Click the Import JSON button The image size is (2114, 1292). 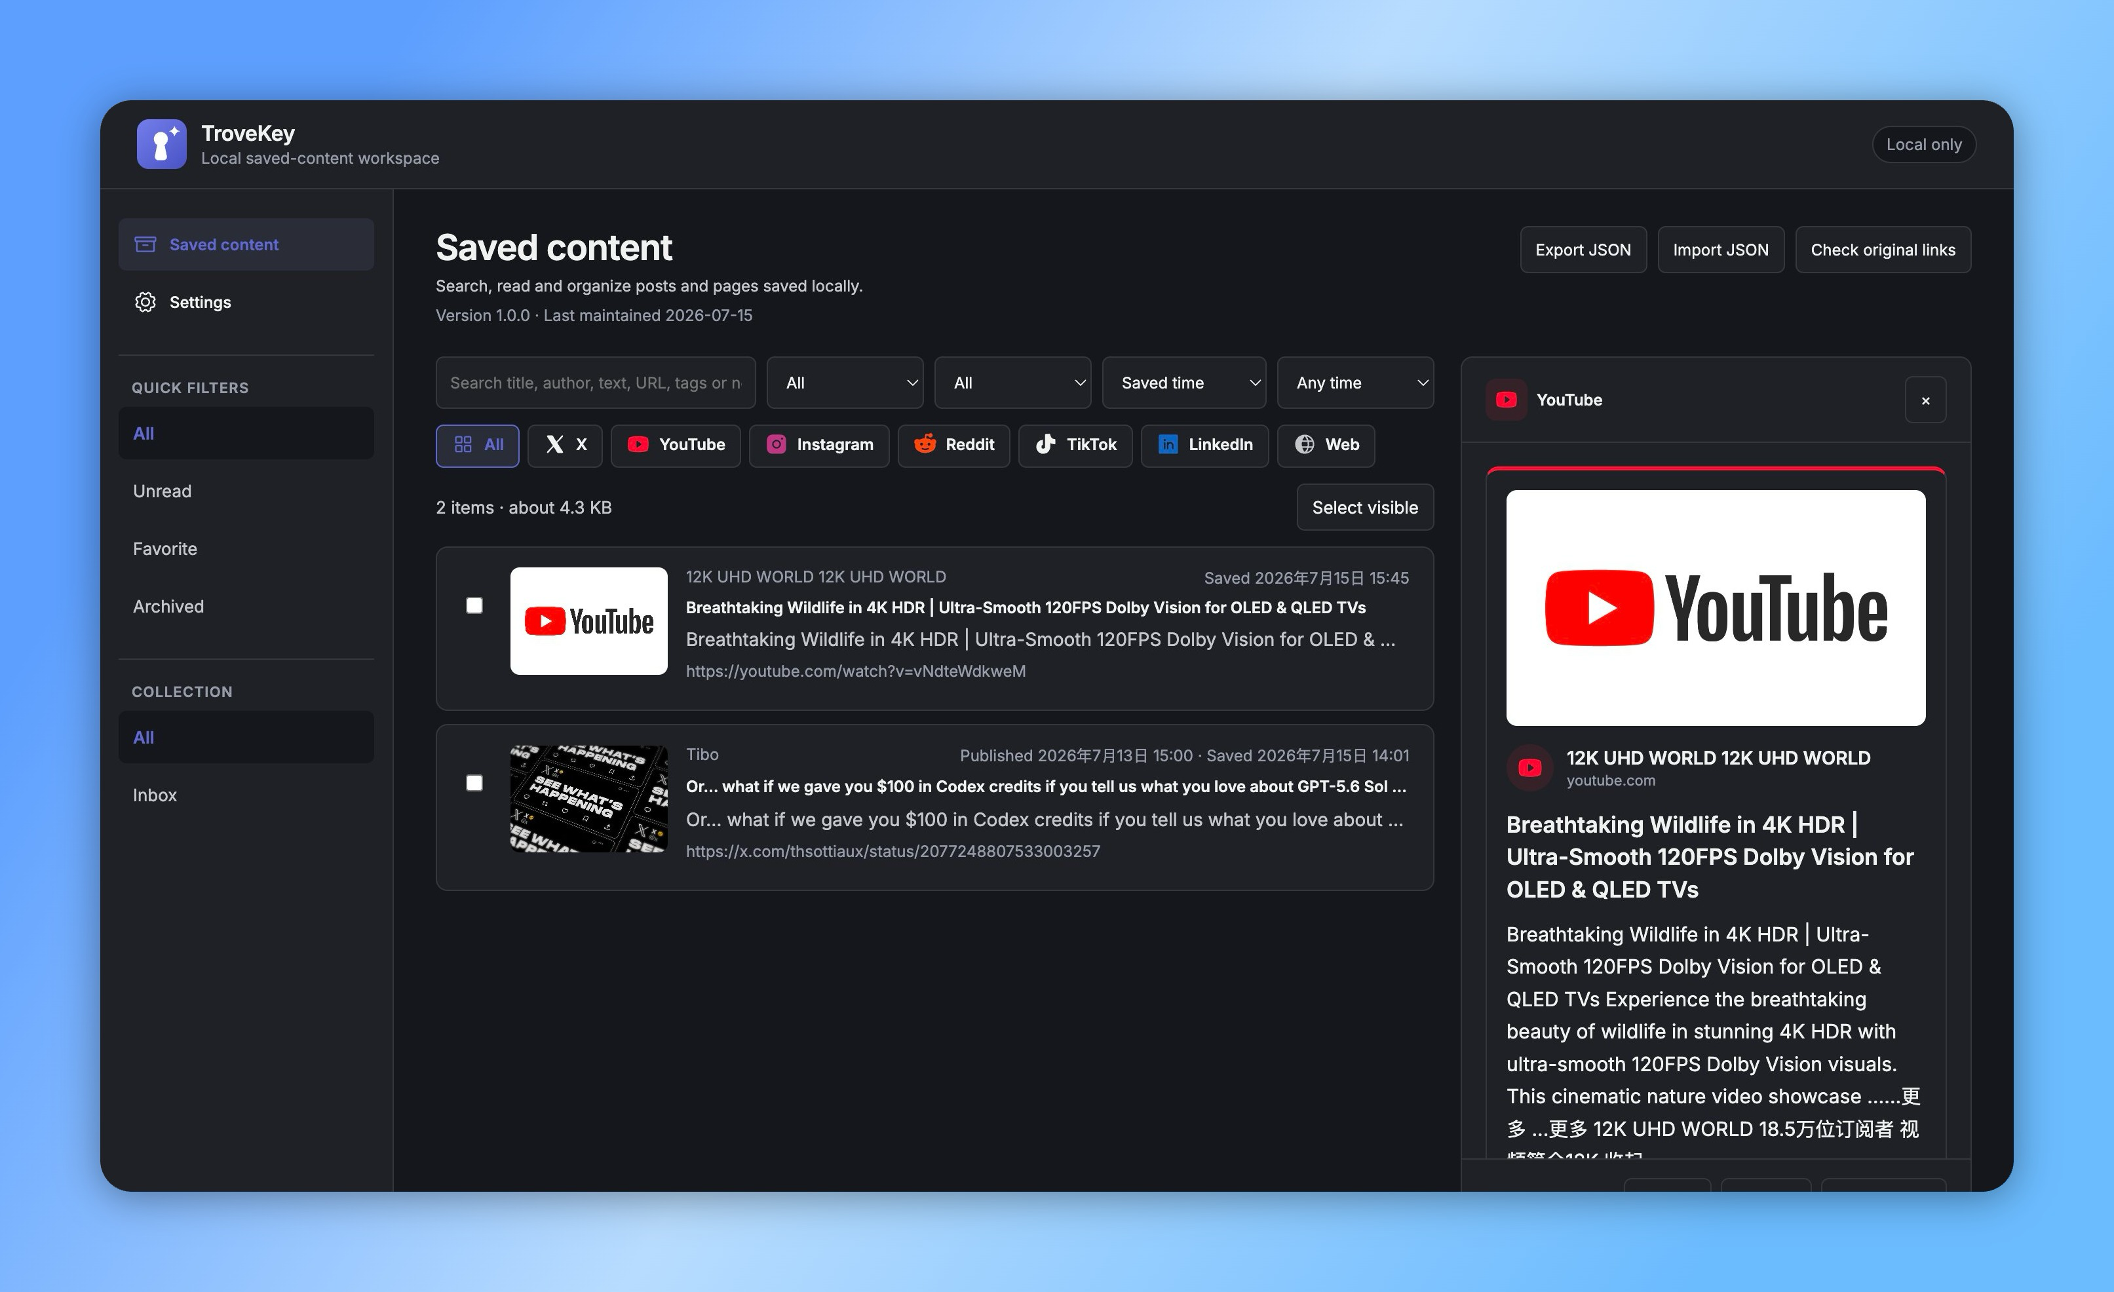pos(1720,250)
